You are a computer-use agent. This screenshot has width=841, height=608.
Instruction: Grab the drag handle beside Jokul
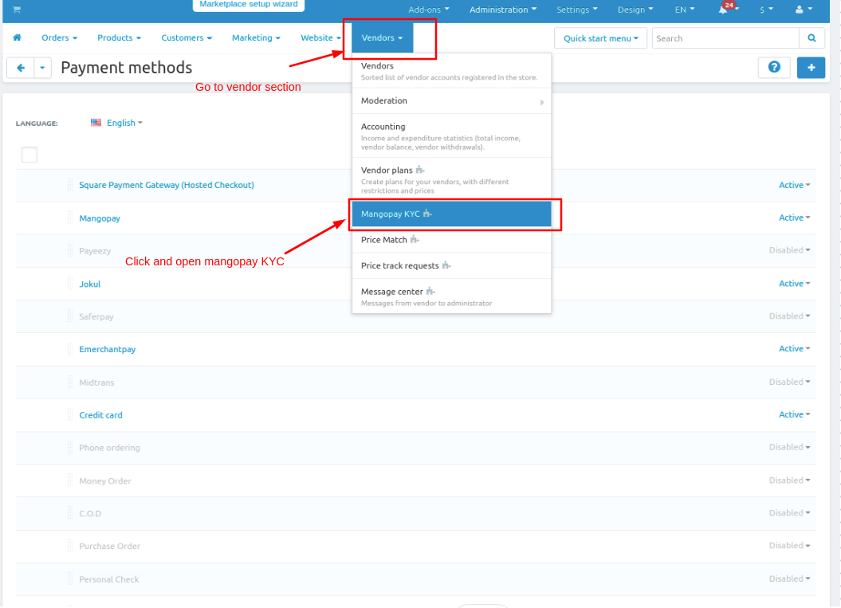70,284
